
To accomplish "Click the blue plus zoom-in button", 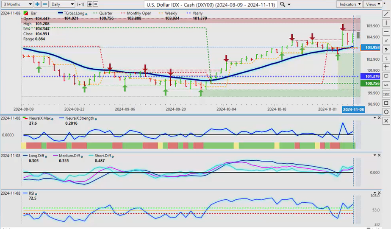I will [37, 4].
